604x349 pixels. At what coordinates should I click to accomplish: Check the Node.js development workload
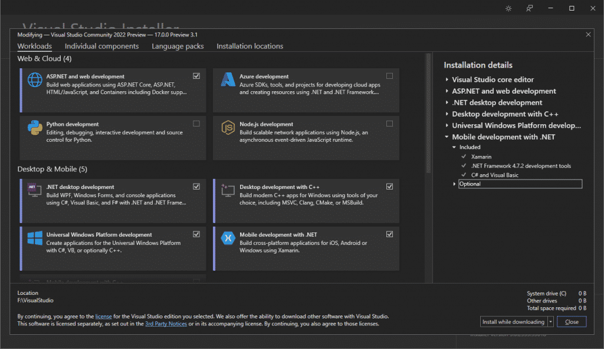click(x=389, y=124)
